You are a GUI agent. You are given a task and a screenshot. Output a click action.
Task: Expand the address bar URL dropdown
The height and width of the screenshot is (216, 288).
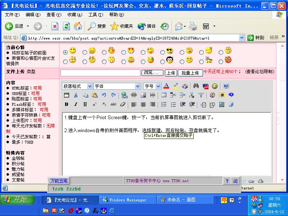point(242,38)
